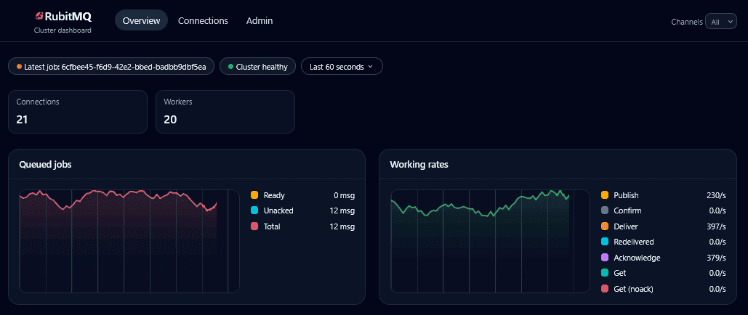The width and height of the screenshot is (748, 315).
Task: Click the orange dot beside Latest job
Action: 20,67
